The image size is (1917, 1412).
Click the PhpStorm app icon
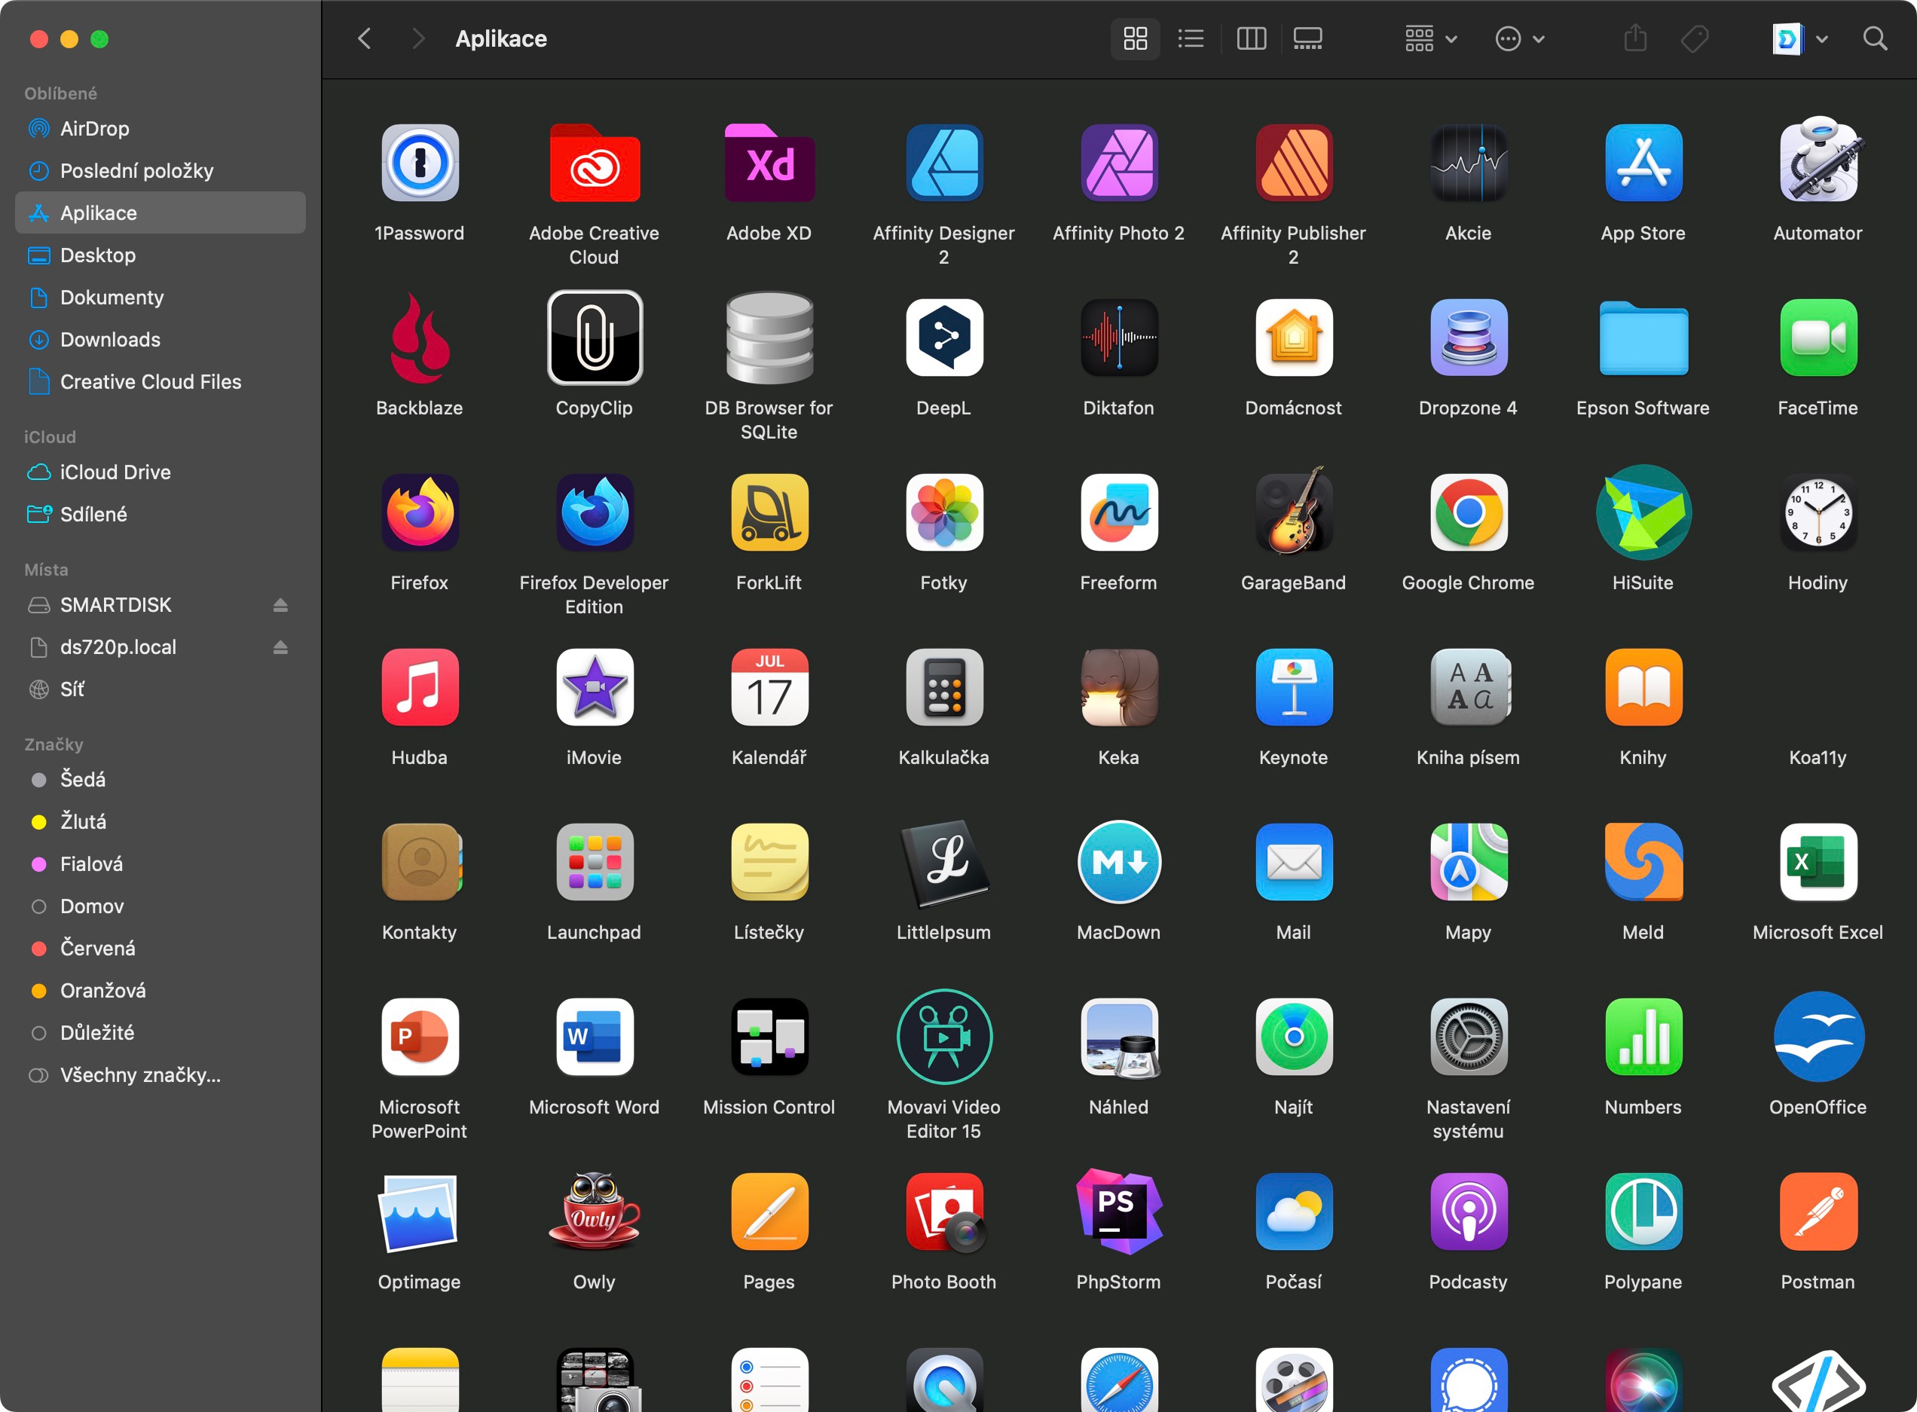pyautogui.click(x=1119, y=1211)
